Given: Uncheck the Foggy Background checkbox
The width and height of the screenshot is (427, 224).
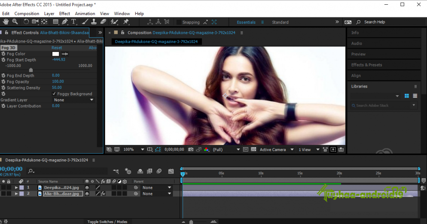Looking at the screenshot, I should (54, 94).
